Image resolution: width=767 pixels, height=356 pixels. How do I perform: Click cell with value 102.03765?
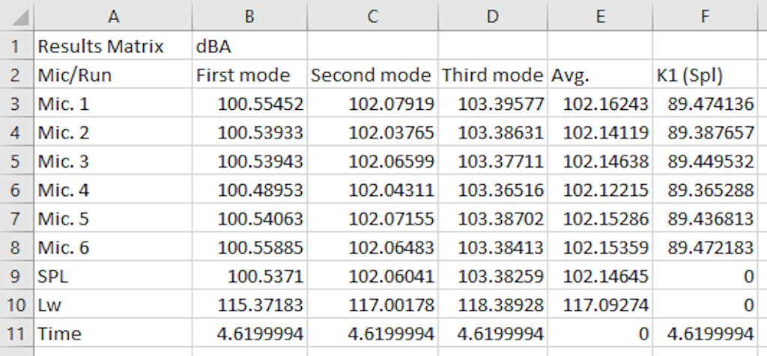373,133
